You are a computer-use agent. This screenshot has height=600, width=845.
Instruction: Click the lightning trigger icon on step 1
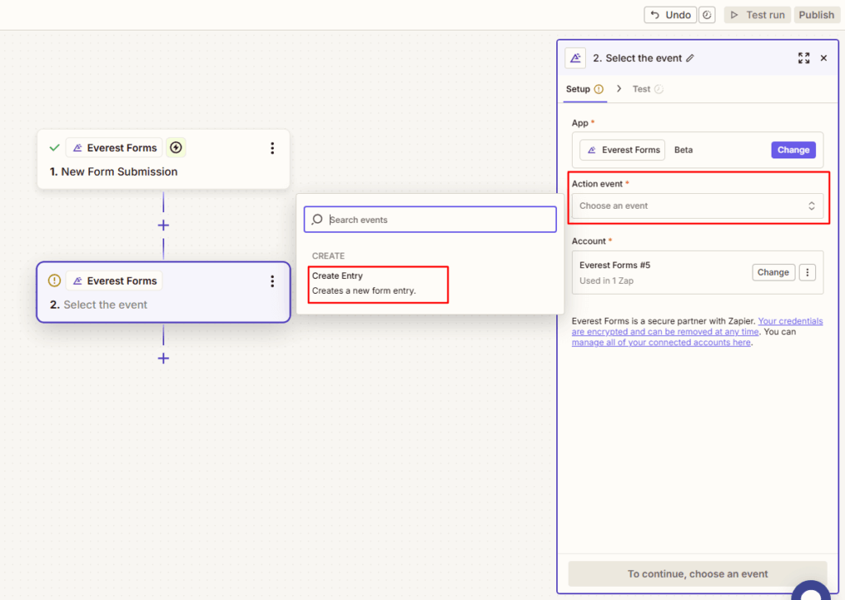(x=176, y=148)
